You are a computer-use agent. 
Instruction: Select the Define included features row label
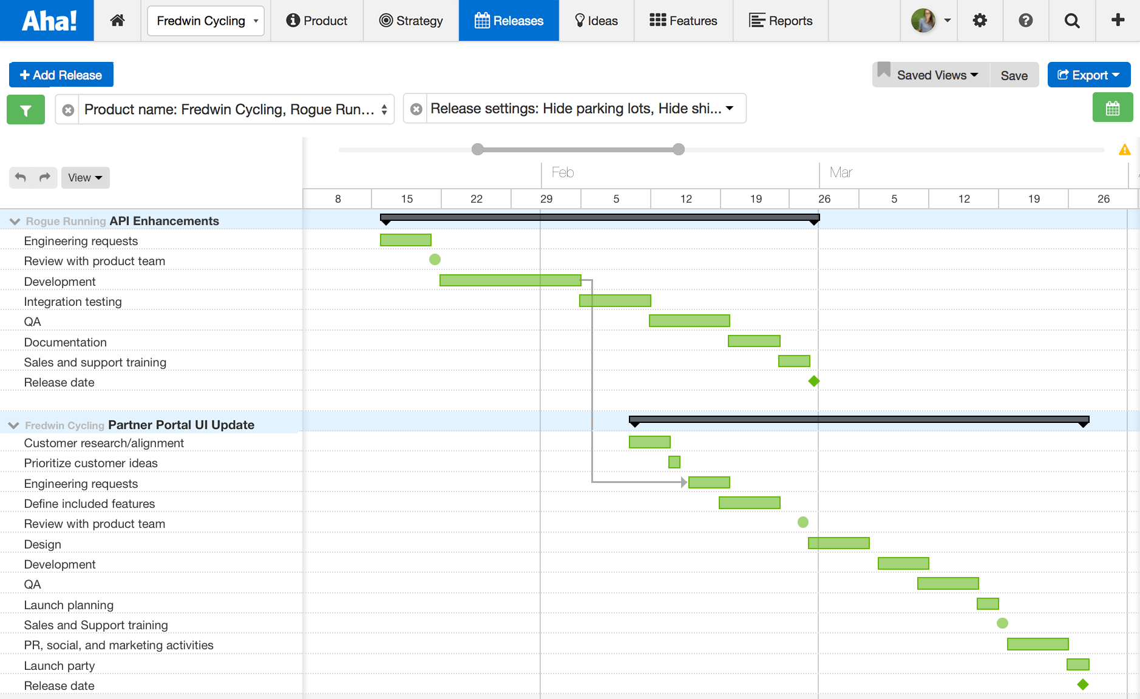coord(89,504)
